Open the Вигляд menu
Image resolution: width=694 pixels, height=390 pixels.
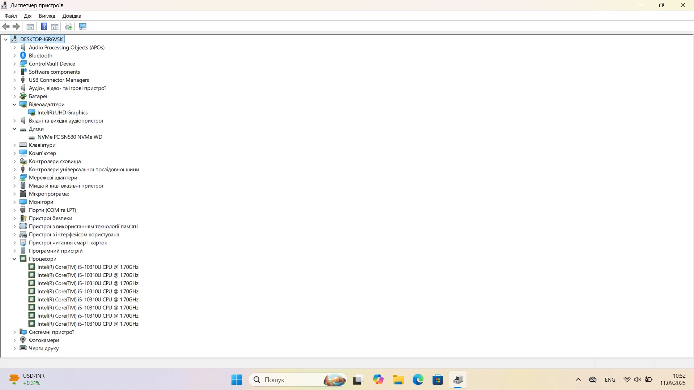47,16
